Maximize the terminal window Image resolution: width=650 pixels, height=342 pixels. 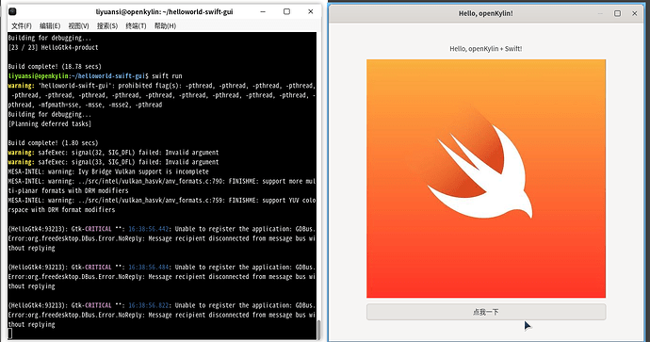286,11
